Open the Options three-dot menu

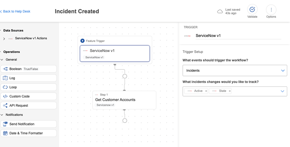pos(271,9)
